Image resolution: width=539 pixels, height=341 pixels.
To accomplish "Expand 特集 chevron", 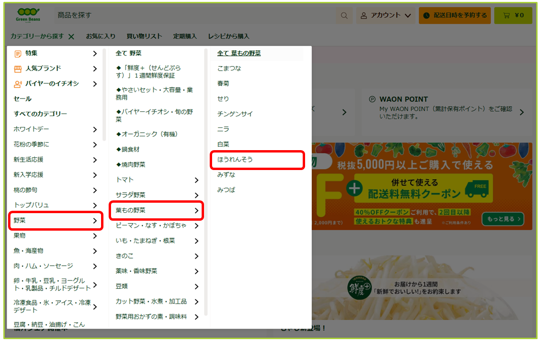I will click(x=95, y=54).
